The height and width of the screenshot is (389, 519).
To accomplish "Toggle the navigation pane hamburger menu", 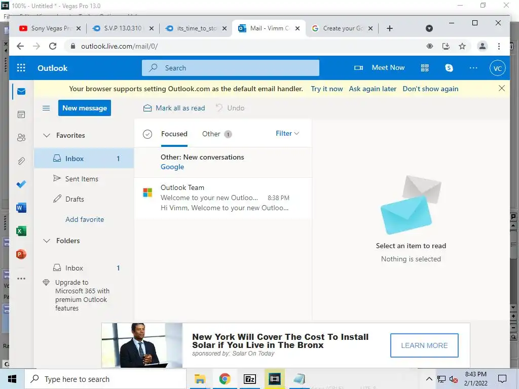I will click(x=46, y=108).
